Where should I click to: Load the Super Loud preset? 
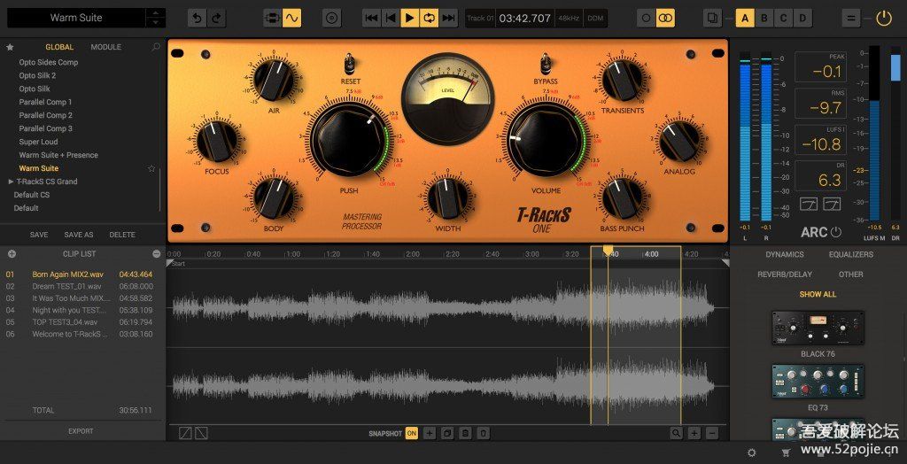(x=38, y=142)
